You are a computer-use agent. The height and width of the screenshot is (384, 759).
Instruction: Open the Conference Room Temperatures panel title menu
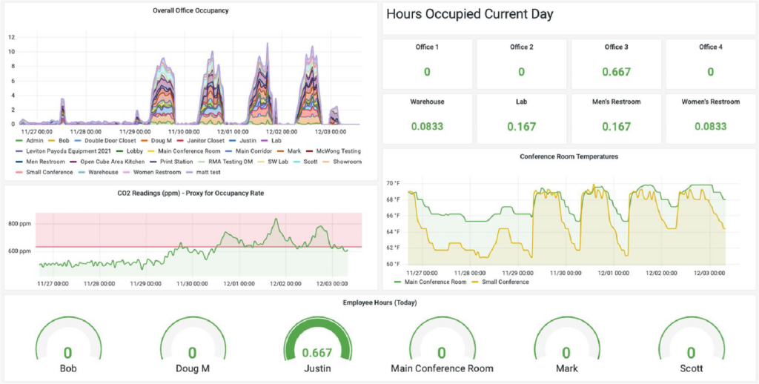tap(569, 156)
